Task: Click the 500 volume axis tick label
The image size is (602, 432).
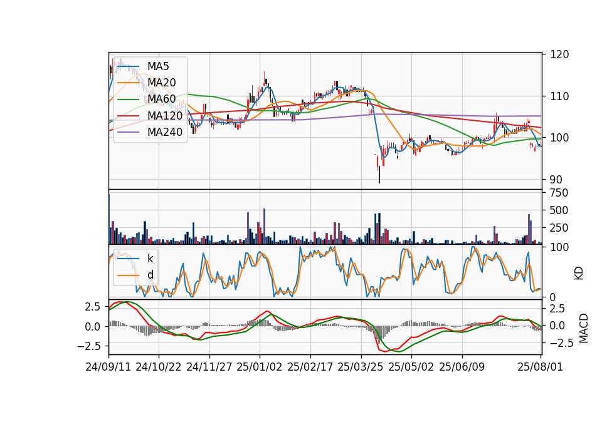Action: pos(559,210)
